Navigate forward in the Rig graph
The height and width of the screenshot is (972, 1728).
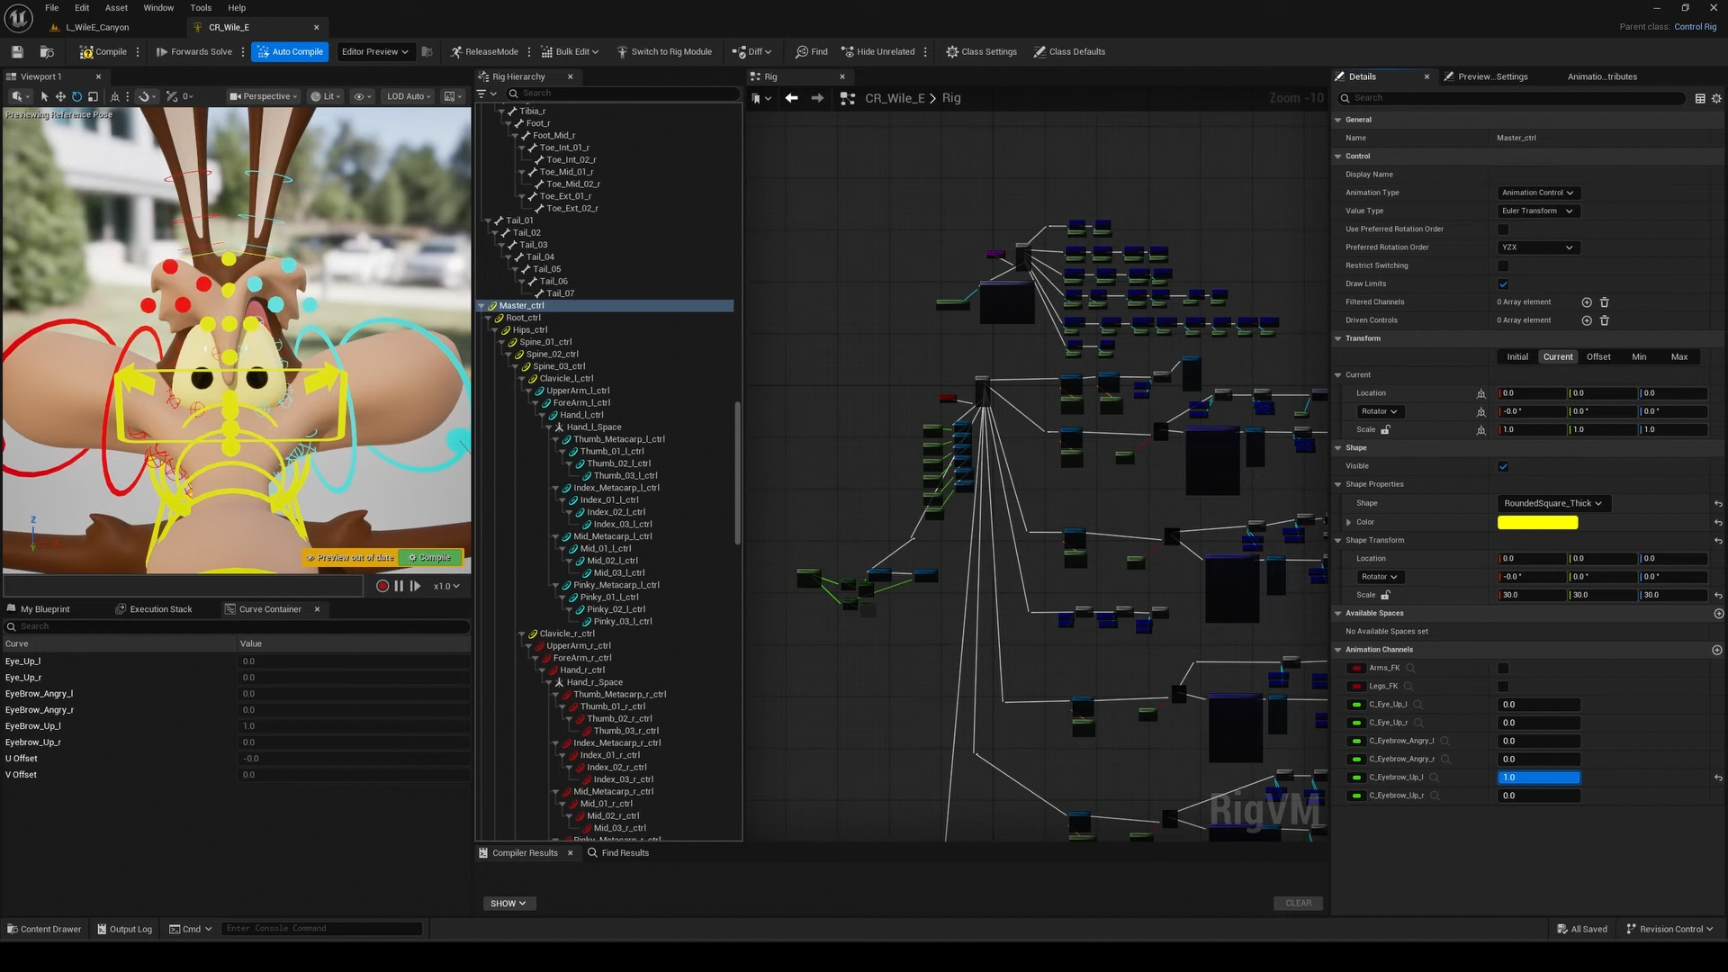[817, 98]
